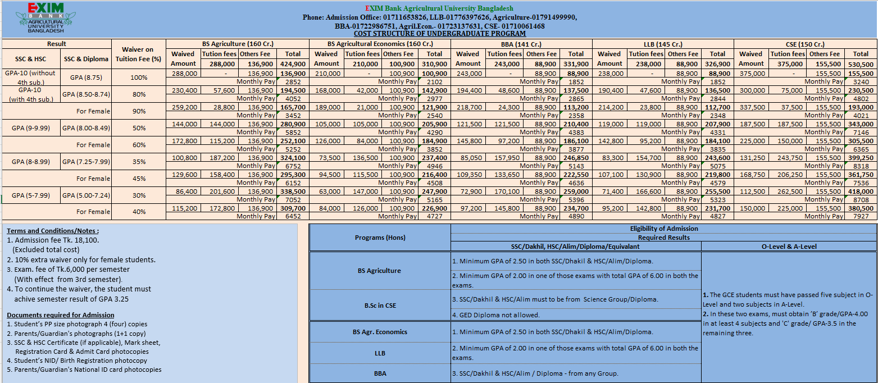The width and height of the screenshot is (878, 383).
Task: Select the 'COST STRUCTURE OF UNDERGRADUATE PROGRAM' heading
Action: tap(439, 34)
